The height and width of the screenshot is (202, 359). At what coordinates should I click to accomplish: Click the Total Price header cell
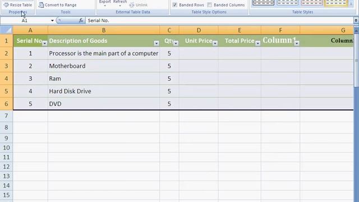[x=240, y=41]
